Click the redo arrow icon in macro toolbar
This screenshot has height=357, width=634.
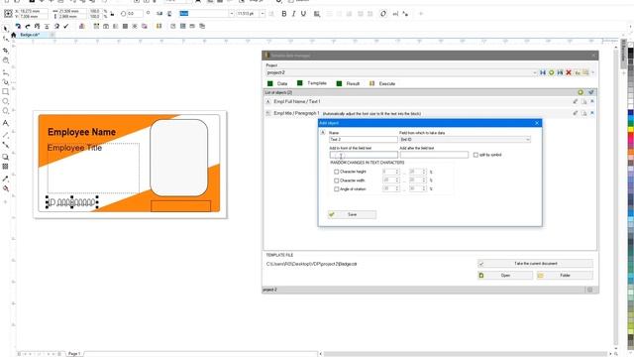(x=28, y=26)
